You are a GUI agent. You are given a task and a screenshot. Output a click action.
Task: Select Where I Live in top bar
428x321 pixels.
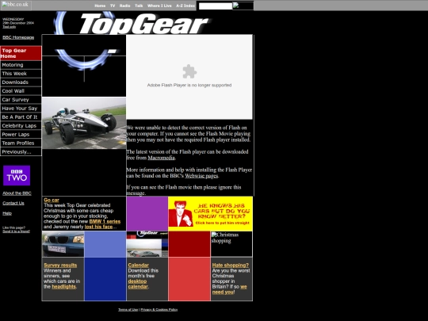159,6
